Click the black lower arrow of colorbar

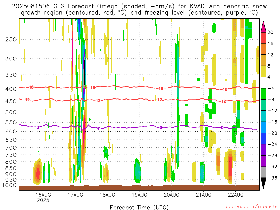pos(263,183)
